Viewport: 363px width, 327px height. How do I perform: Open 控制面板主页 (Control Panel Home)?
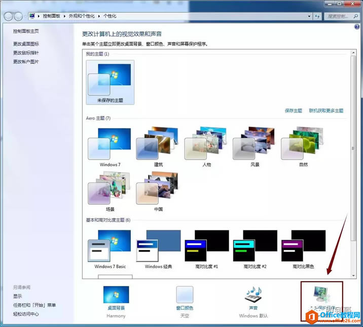click(26, 31)
